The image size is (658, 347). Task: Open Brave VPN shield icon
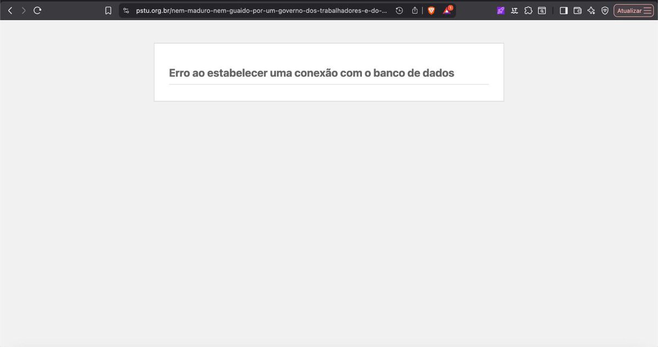click(605, 10)
